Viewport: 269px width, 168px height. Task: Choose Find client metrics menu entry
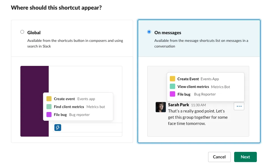(69, 107)
